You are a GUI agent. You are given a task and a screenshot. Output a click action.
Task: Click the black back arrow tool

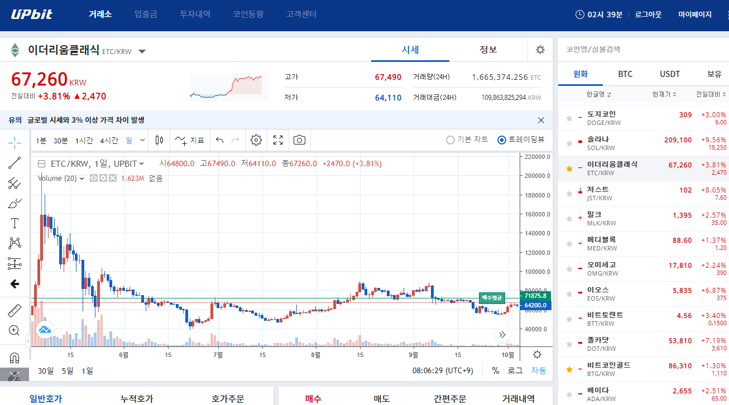[15, 284]
